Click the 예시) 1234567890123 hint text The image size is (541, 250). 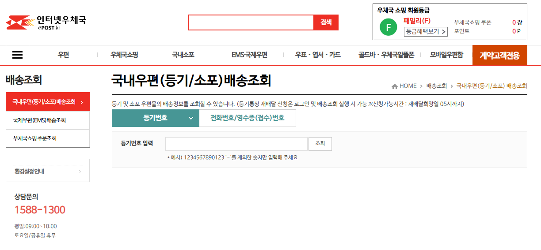(x=232, y=157)
